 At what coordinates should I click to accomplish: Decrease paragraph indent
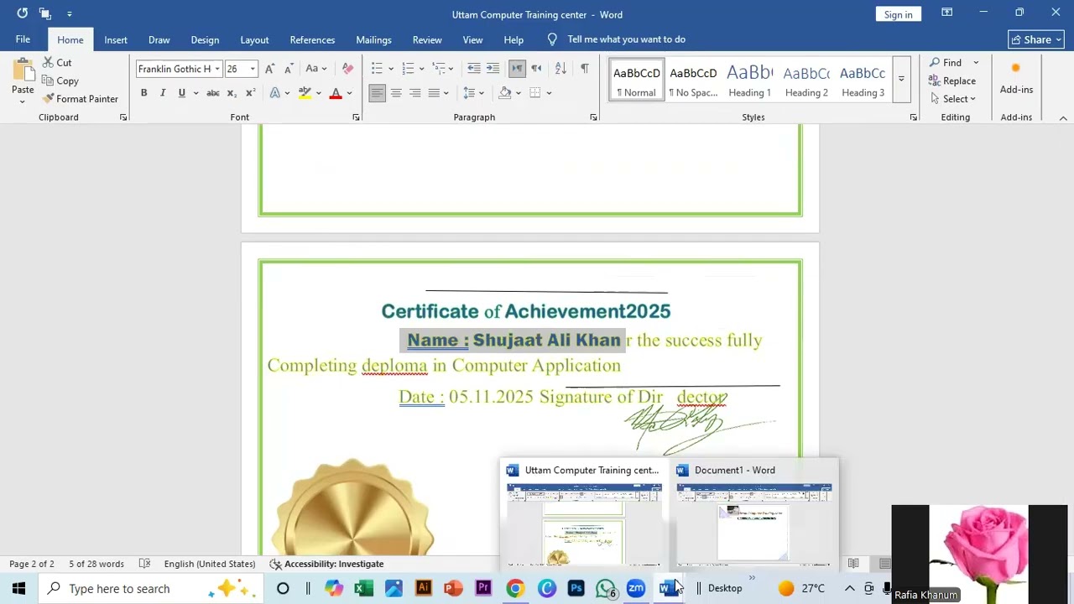[x=474, y=69]
